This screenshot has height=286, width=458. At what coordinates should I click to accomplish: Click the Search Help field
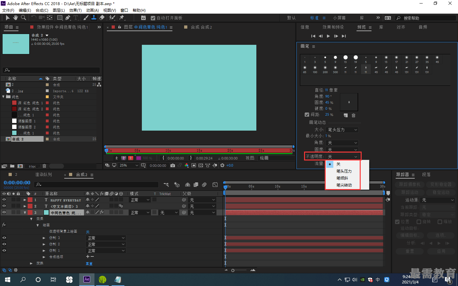(x=425, y=18)
